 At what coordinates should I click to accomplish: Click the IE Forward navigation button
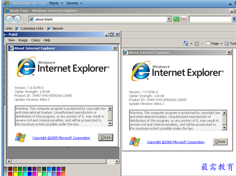tap(18, 19)
